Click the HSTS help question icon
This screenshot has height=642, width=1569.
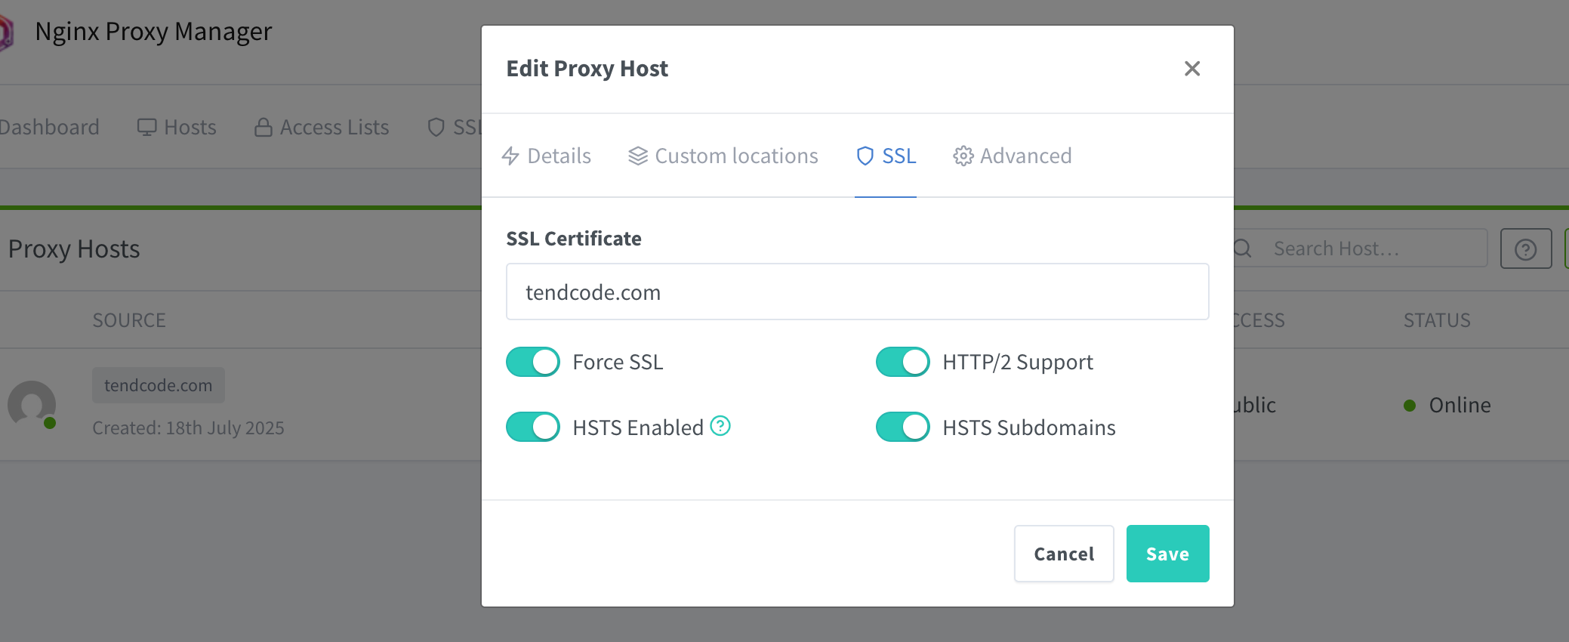(720, 426)
